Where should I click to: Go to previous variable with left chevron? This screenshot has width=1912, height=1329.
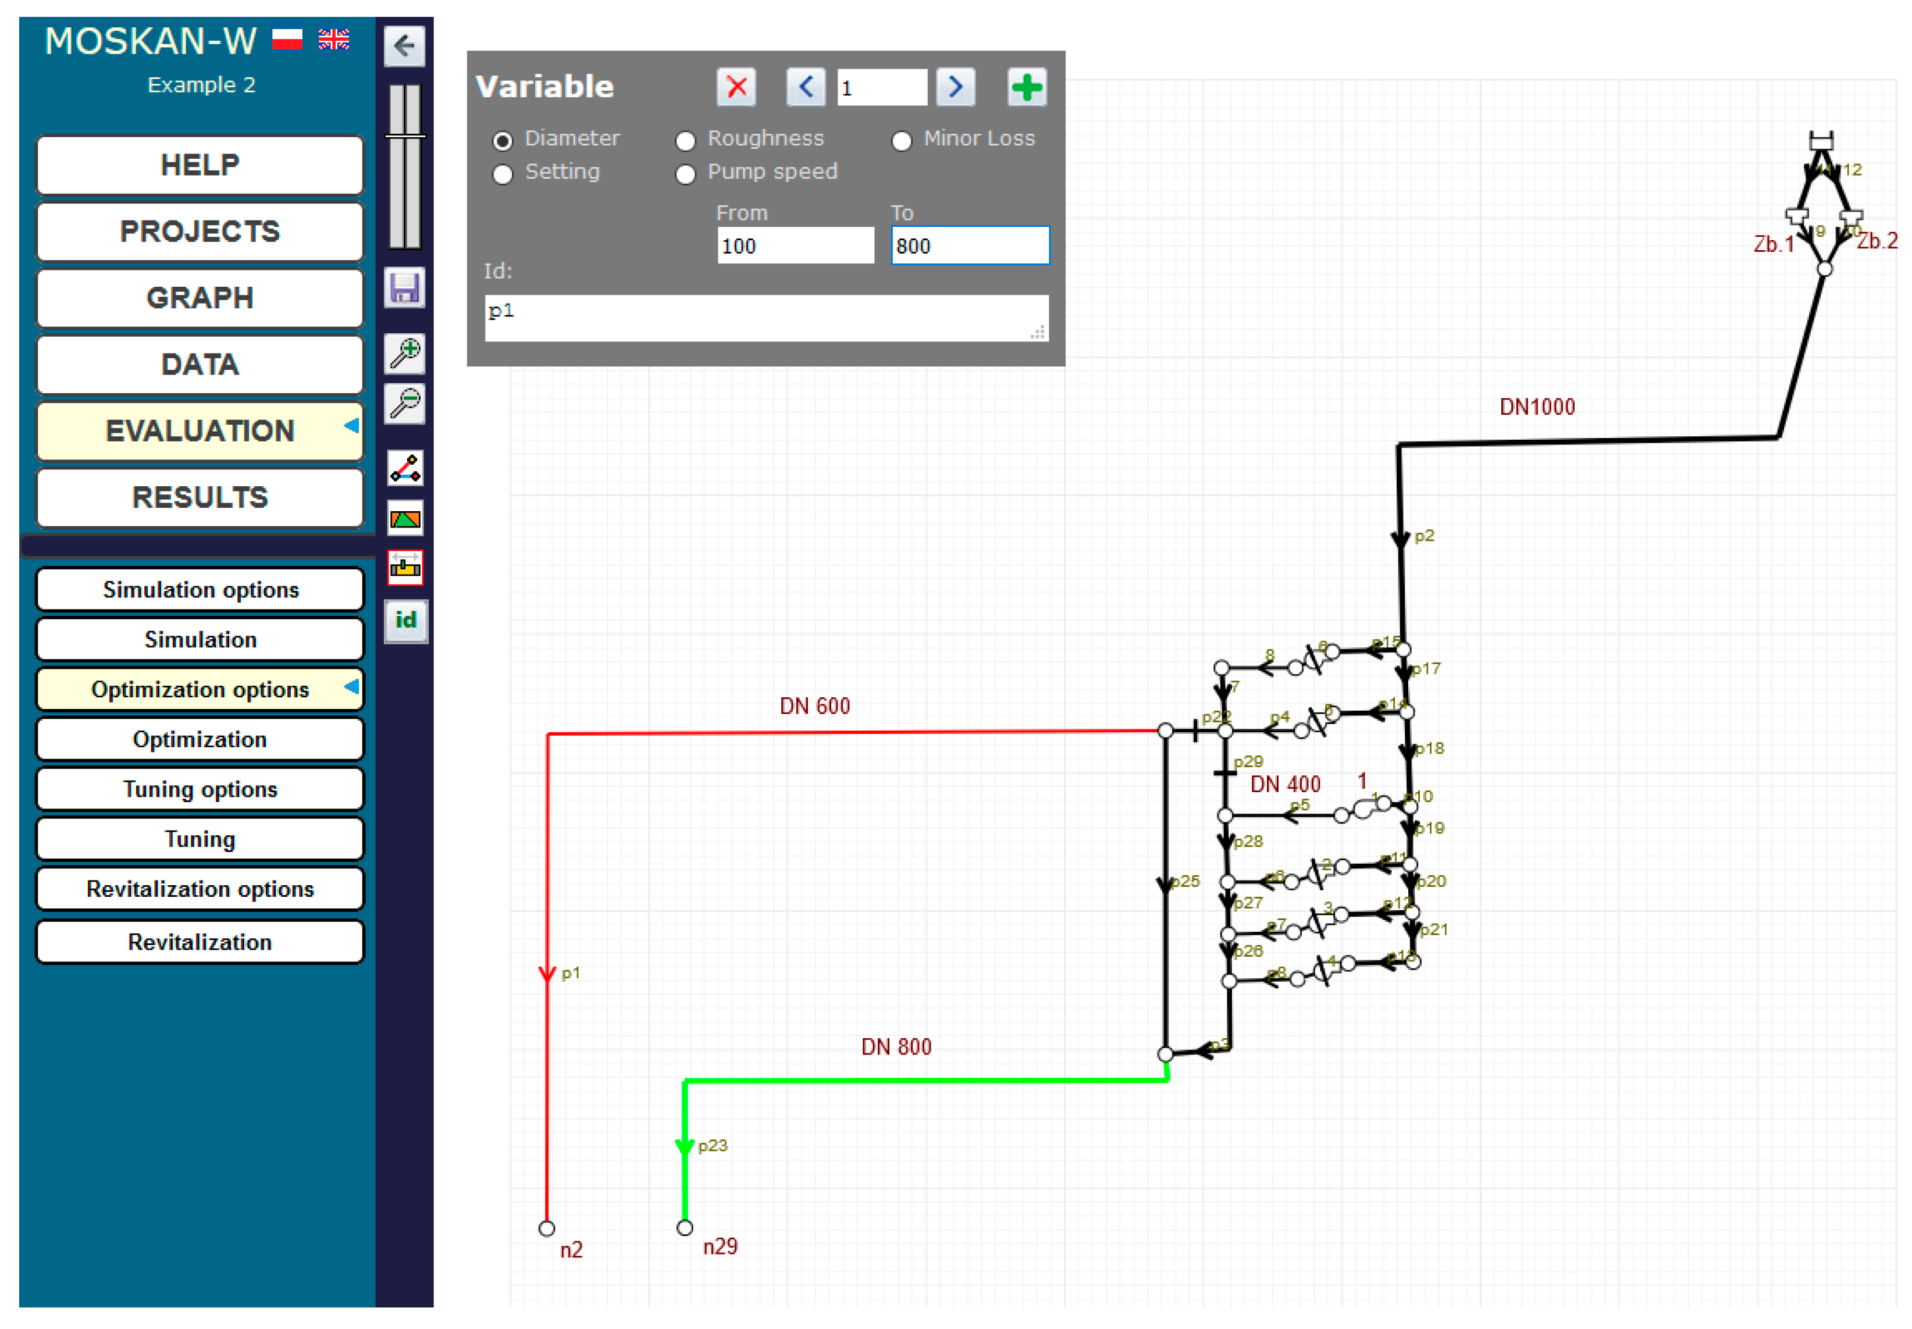(x=805, y=87)
